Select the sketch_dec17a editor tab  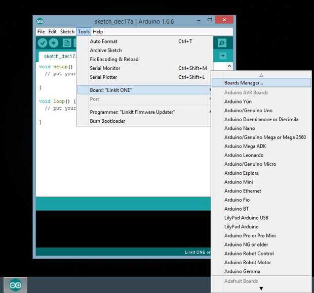[58, 57]
